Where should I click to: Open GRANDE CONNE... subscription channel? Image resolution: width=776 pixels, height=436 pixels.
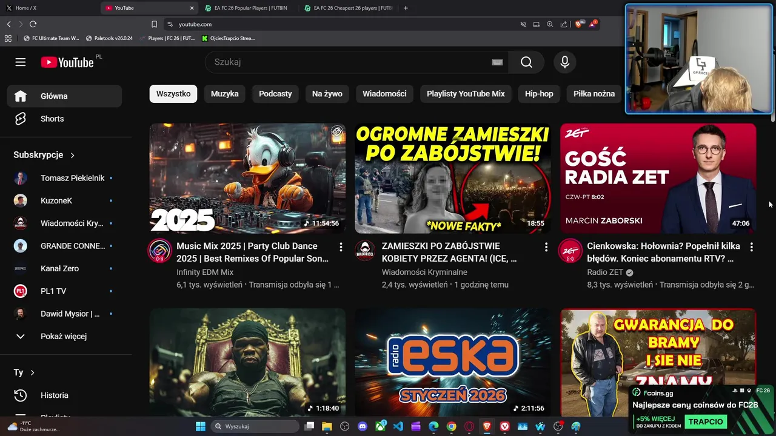coord(64,246)
